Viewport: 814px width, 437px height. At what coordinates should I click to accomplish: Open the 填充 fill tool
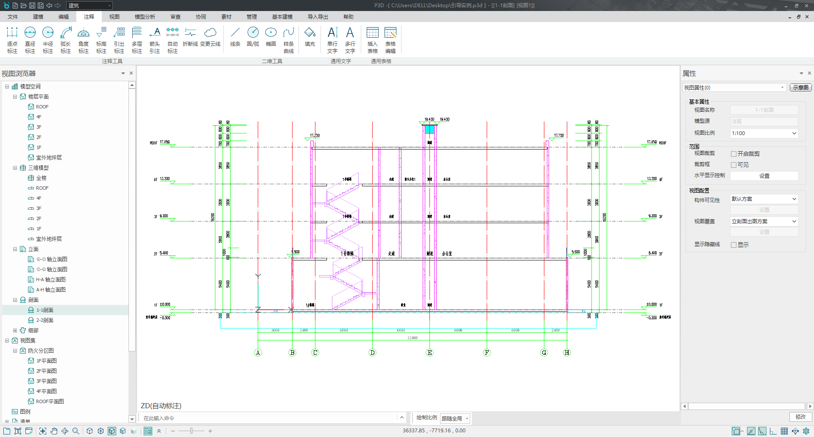(310, 37)
